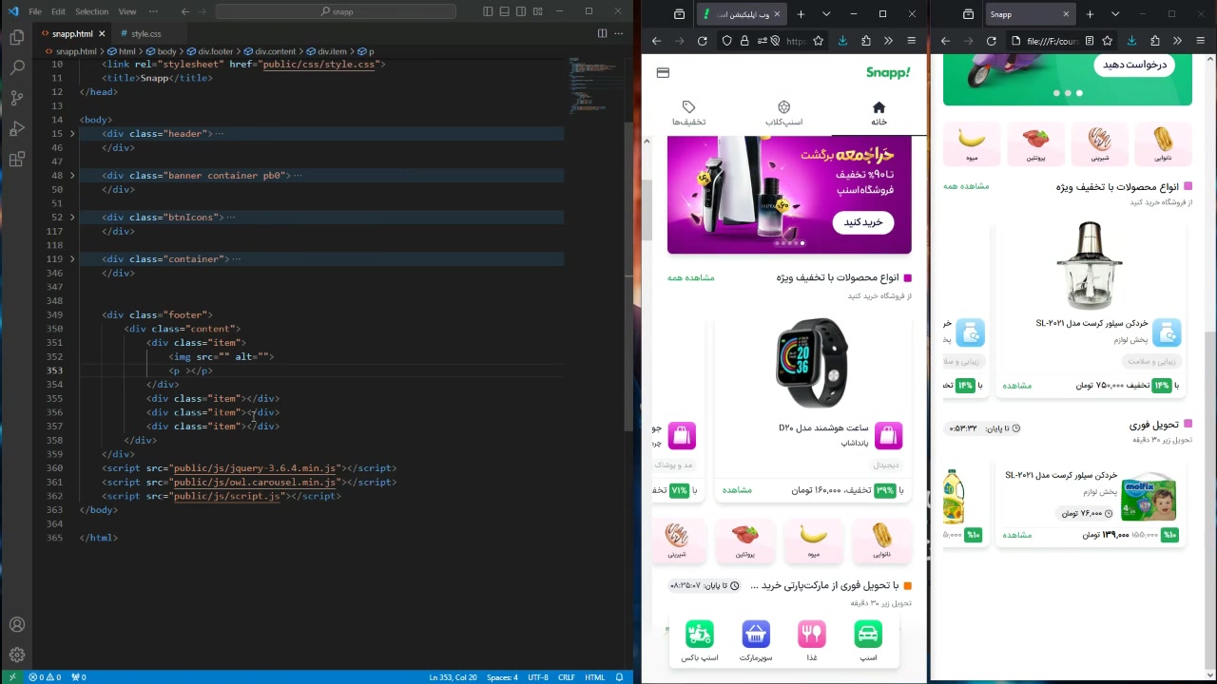Bookmark the page in the middle browser

point(818,41)
